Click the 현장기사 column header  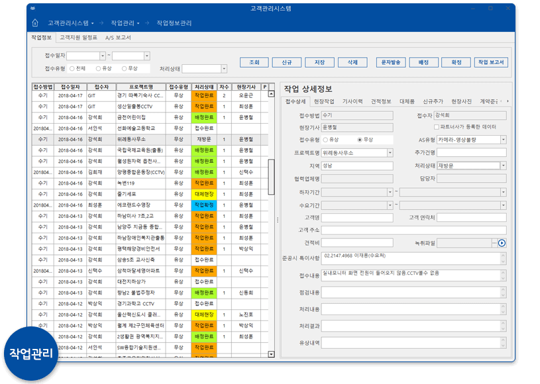(x=246, y=87)
